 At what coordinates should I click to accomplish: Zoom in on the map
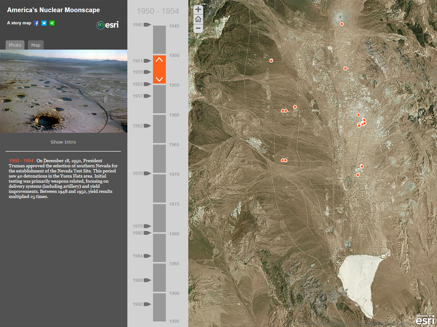pyautogui.click(x=198, y=10)
